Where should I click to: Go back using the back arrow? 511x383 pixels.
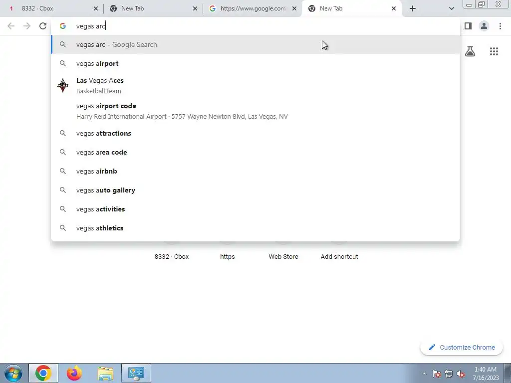coord(11,26)
